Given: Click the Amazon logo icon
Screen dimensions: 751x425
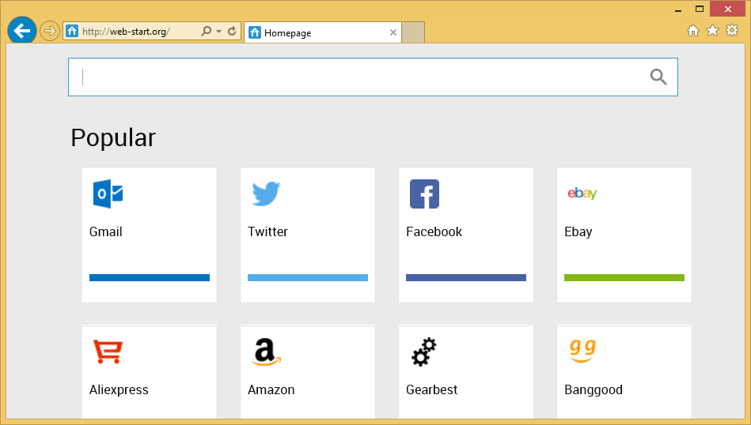Looking at the screenshot, I should click(x=267, y=352).
